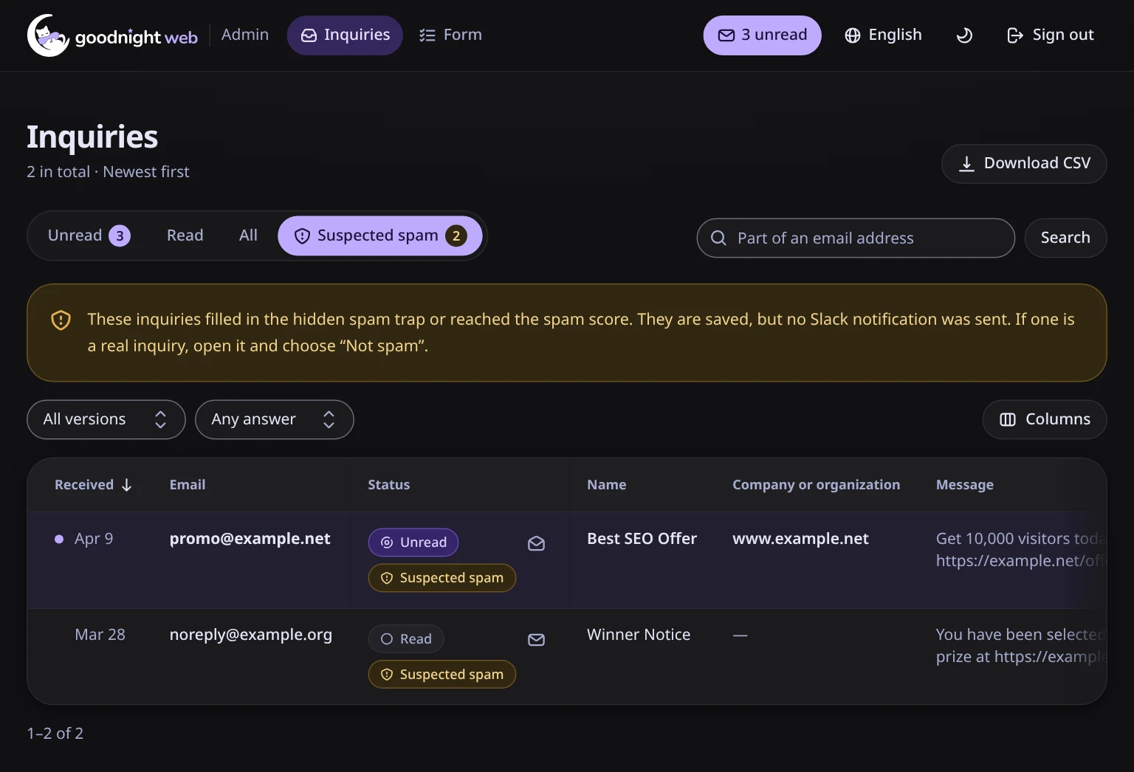Screen dimensions: 1134x772
Task: Download CSV of inquiries
Action: pos(1024,164)
